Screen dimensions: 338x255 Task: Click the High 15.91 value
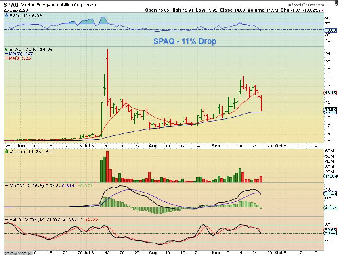point(183,10)
